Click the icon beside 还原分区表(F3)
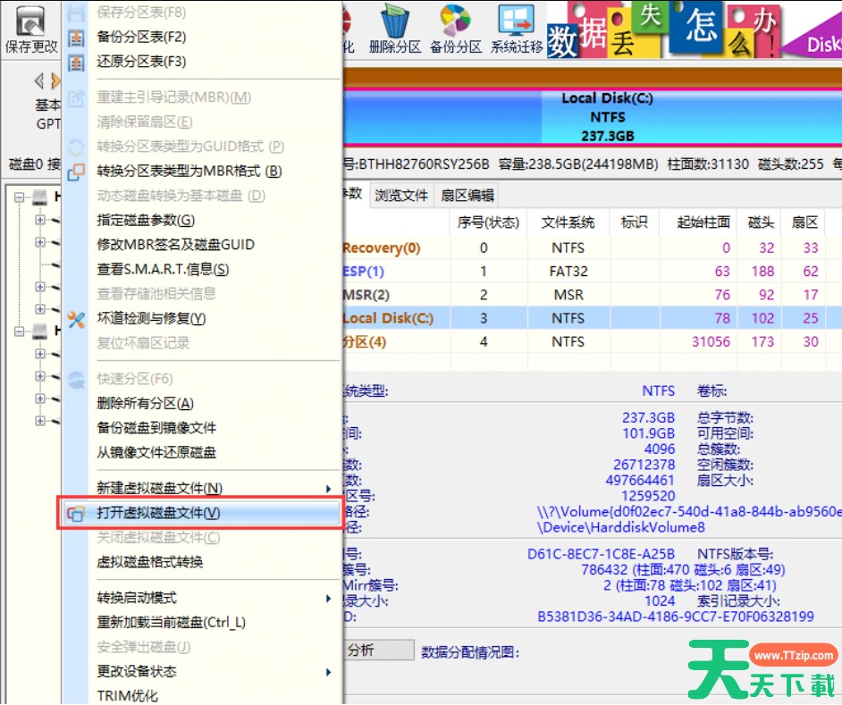 tap(77, 62)
